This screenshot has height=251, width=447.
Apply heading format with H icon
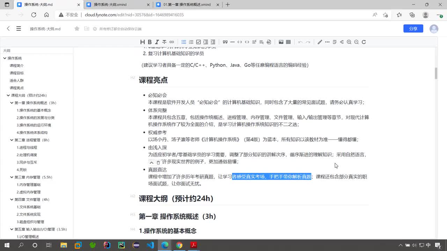click(142, 42)
